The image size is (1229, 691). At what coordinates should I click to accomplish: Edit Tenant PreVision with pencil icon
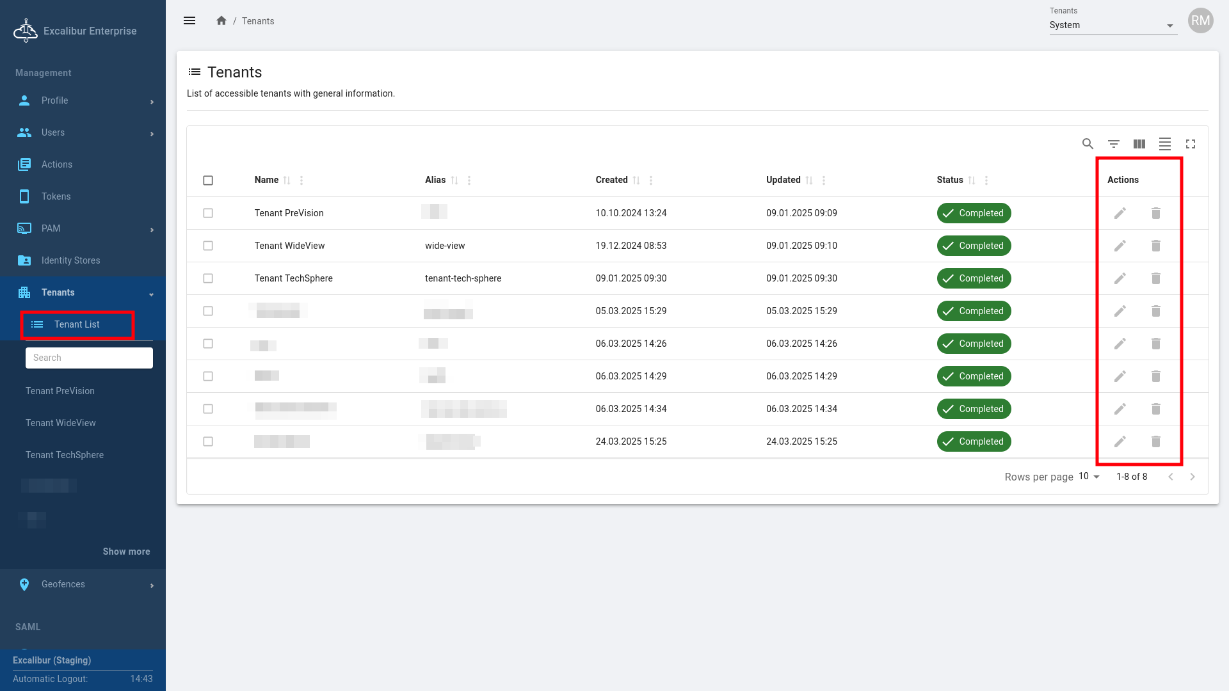[x=1120, y=213]
